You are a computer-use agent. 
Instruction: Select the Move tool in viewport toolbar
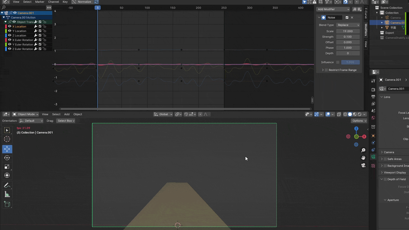click(x=7, y=149)
